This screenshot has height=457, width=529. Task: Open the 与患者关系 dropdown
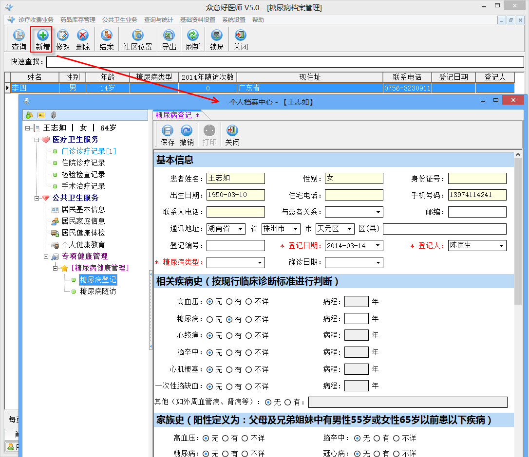pos(378,212)
